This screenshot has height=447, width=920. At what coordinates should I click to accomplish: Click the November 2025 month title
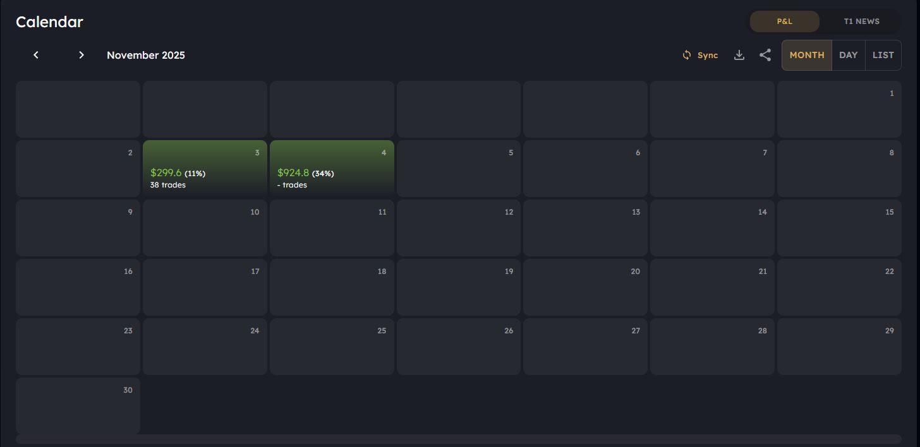click(x=146, y=55)
